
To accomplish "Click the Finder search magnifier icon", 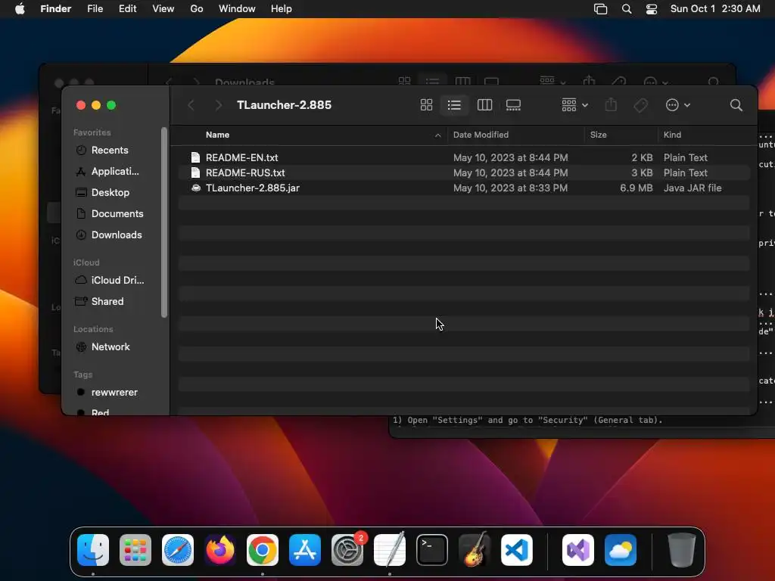I will tap(736, 104).
